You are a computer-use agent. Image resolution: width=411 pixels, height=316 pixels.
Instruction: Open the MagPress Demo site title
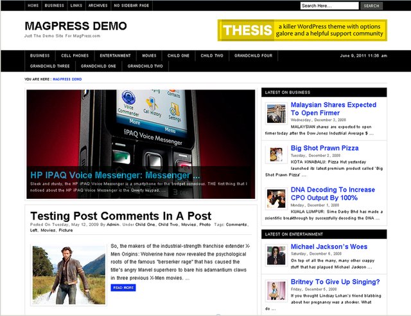[x=76, y=26]
